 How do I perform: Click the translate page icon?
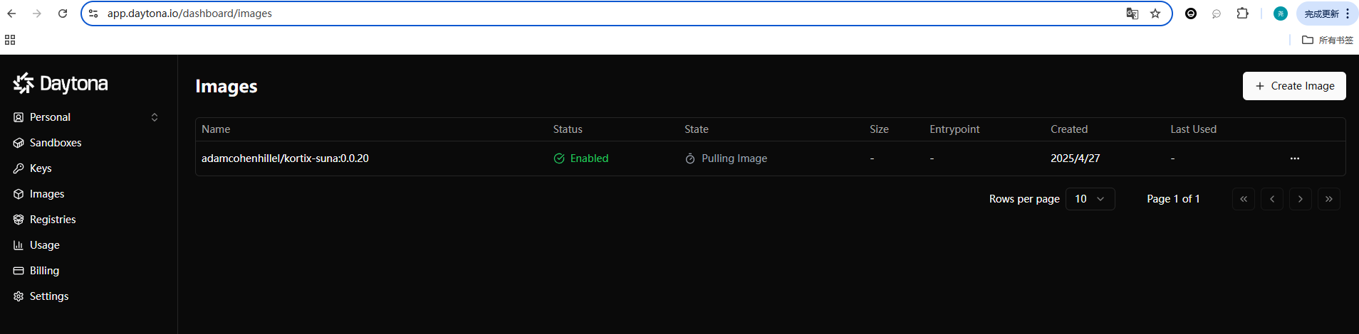(1132, 14)
